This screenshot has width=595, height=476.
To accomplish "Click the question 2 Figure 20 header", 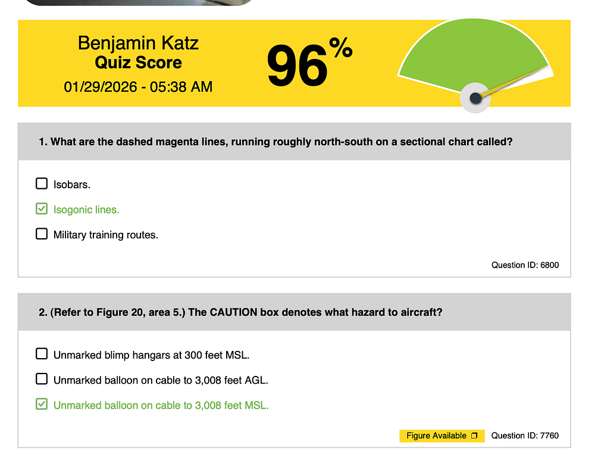I will point(294,312).
